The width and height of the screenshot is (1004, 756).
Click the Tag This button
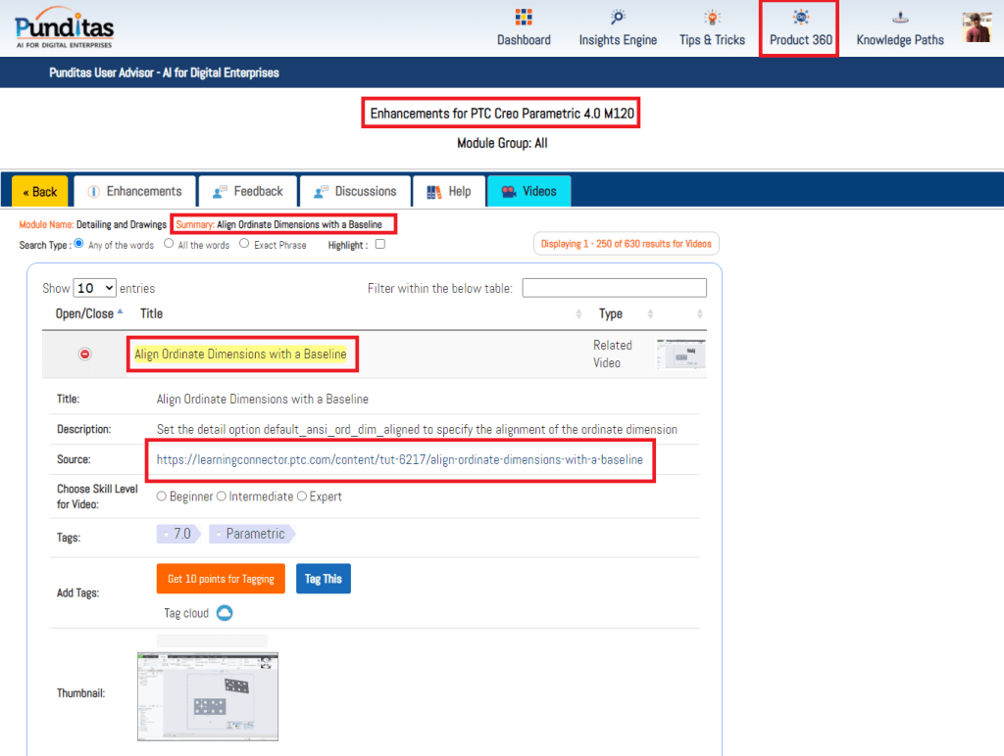pos(324,579)
